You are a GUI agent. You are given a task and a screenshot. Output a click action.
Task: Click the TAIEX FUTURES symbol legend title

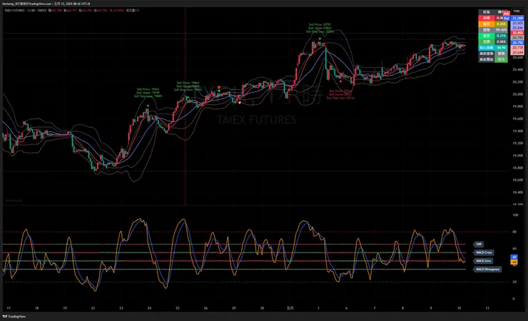click(14, 11)
